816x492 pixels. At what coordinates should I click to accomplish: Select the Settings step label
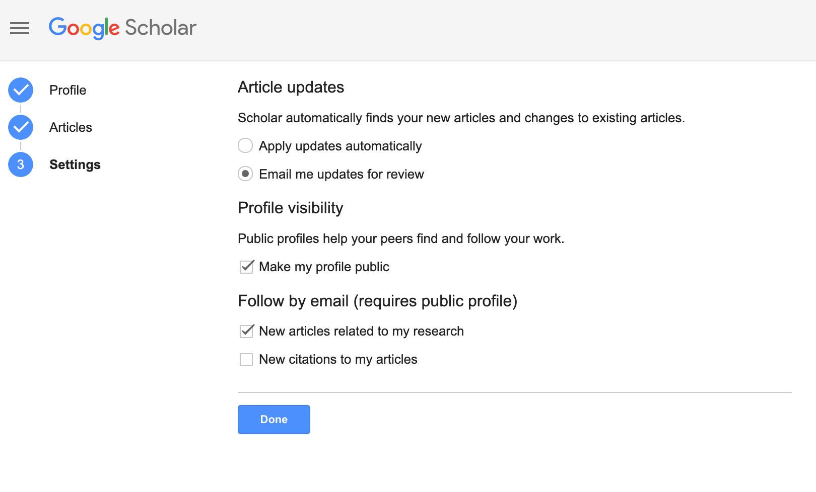point(75,165)
